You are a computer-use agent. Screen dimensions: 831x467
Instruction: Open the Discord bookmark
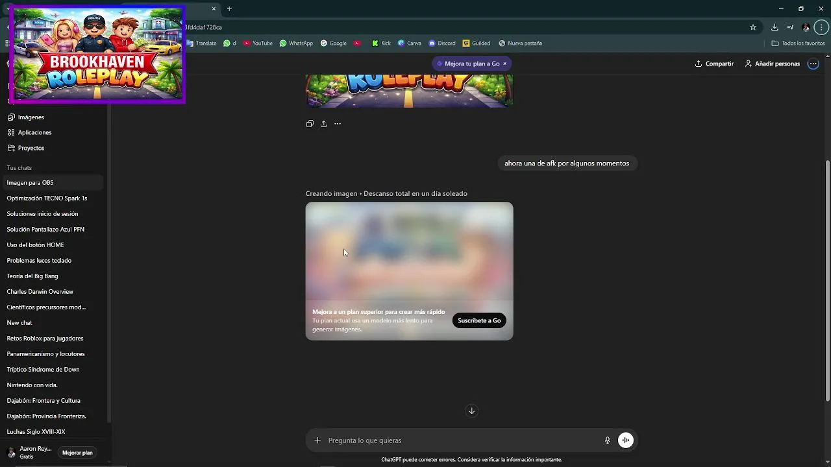(x=442, y=43)
